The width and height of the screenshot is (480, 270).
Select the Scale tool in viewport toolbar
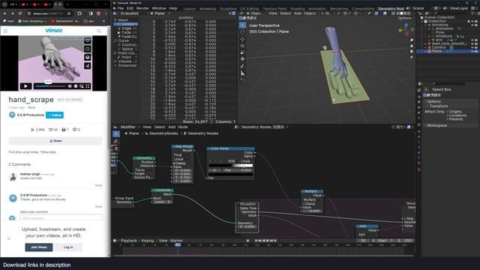242,52
